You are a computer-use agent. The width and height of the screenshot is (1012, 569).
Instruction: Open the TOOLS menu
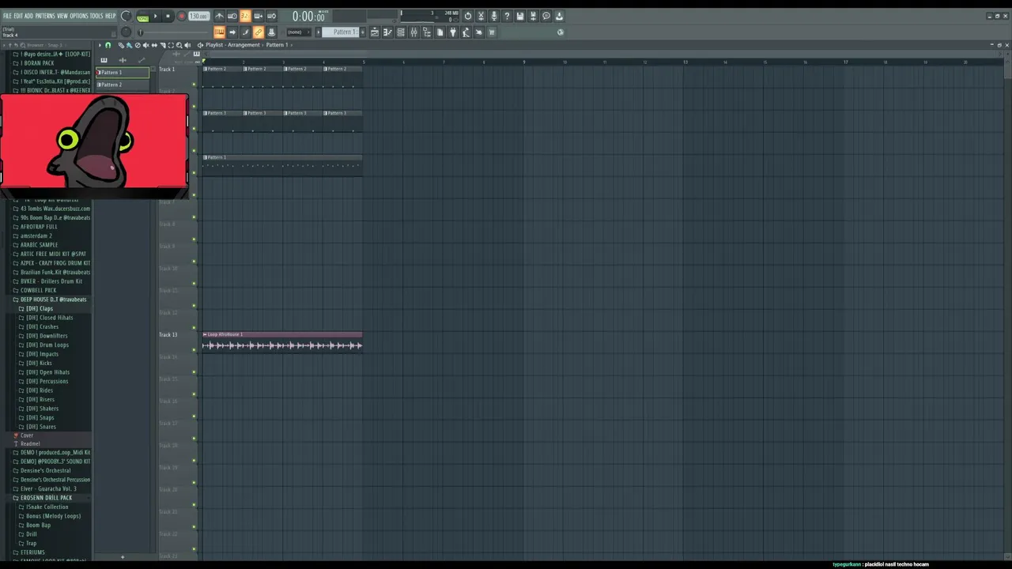97,16
